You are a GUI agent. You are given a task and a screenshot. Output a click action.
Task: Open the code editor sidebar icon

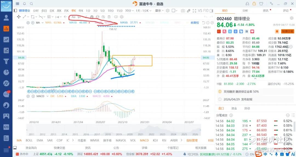pos(6,127)
